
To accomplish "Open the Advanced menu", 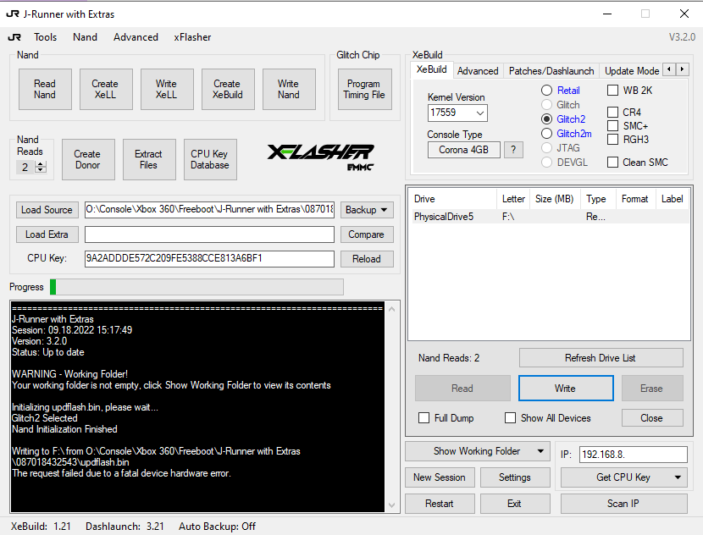I will click(x=136, y=37).
